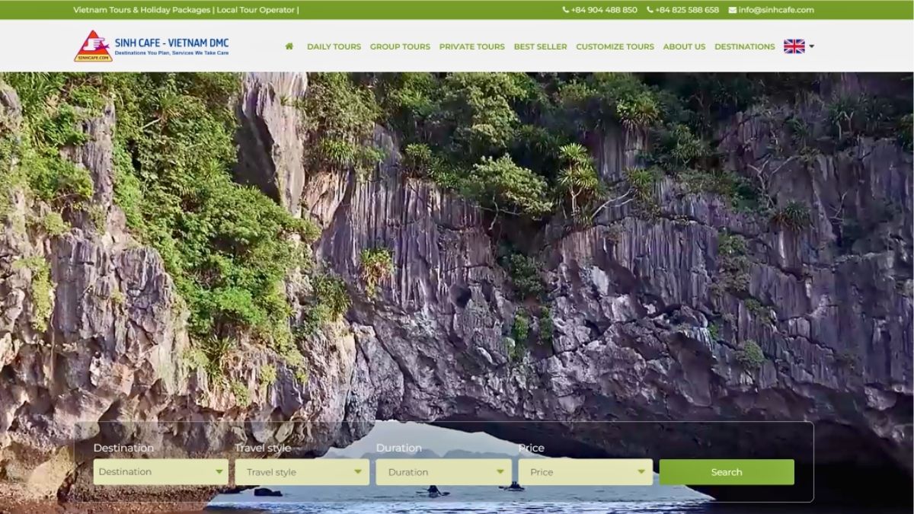This screenshot has width=914, height=514.
Task: Click Sinh Cafe - Vietnam DMC title text
Action: tap(171, 43)
